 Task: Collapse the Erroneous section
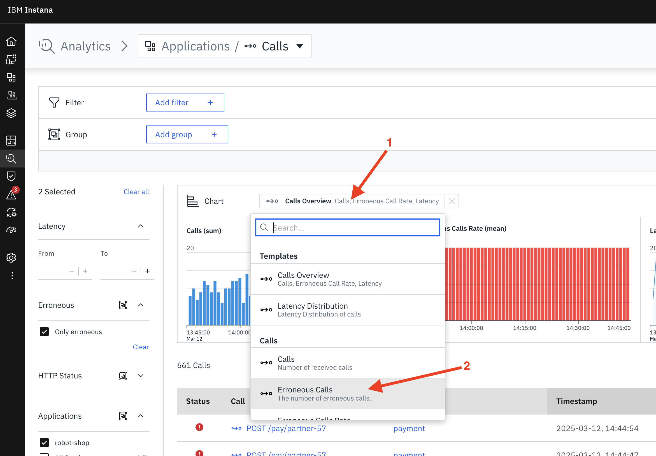140,305
